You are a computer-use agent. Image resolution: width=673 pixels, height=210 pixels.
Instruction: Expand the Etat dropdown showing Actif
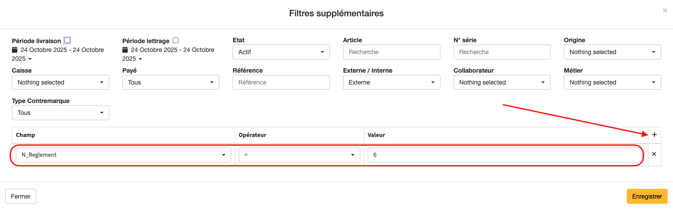click(281, 52)
